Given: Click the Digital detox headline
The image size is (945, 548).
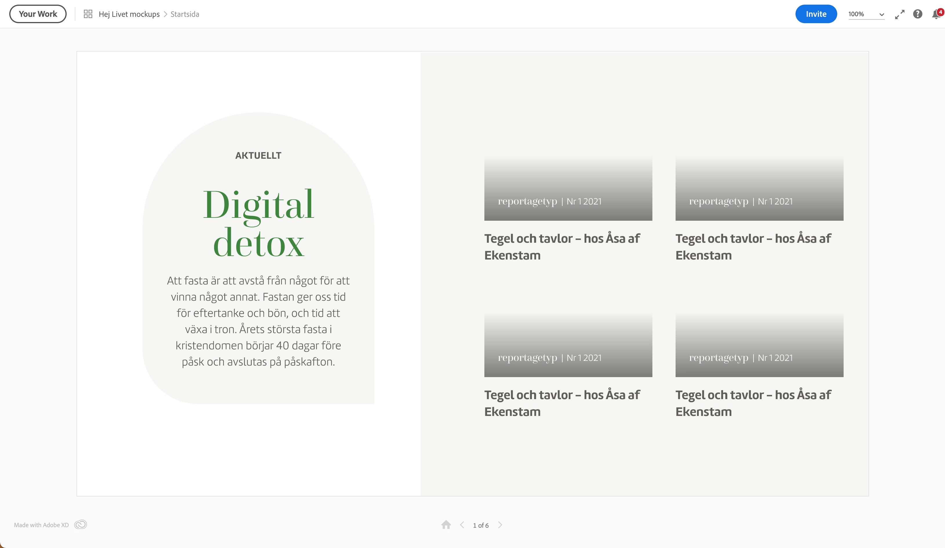Looking at the screenshot, I should click(x=258, y=223).
